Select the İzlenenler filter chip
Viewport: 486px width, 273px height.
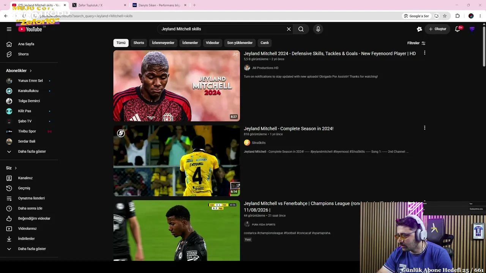point(190,43)
